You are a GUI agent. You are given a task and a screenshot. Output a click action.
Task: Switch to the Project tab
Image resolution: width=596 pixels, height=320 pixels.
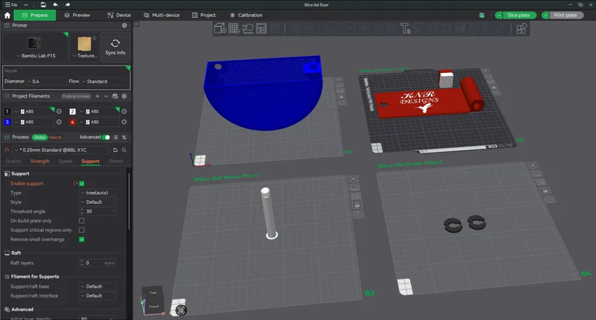[204, 15]
